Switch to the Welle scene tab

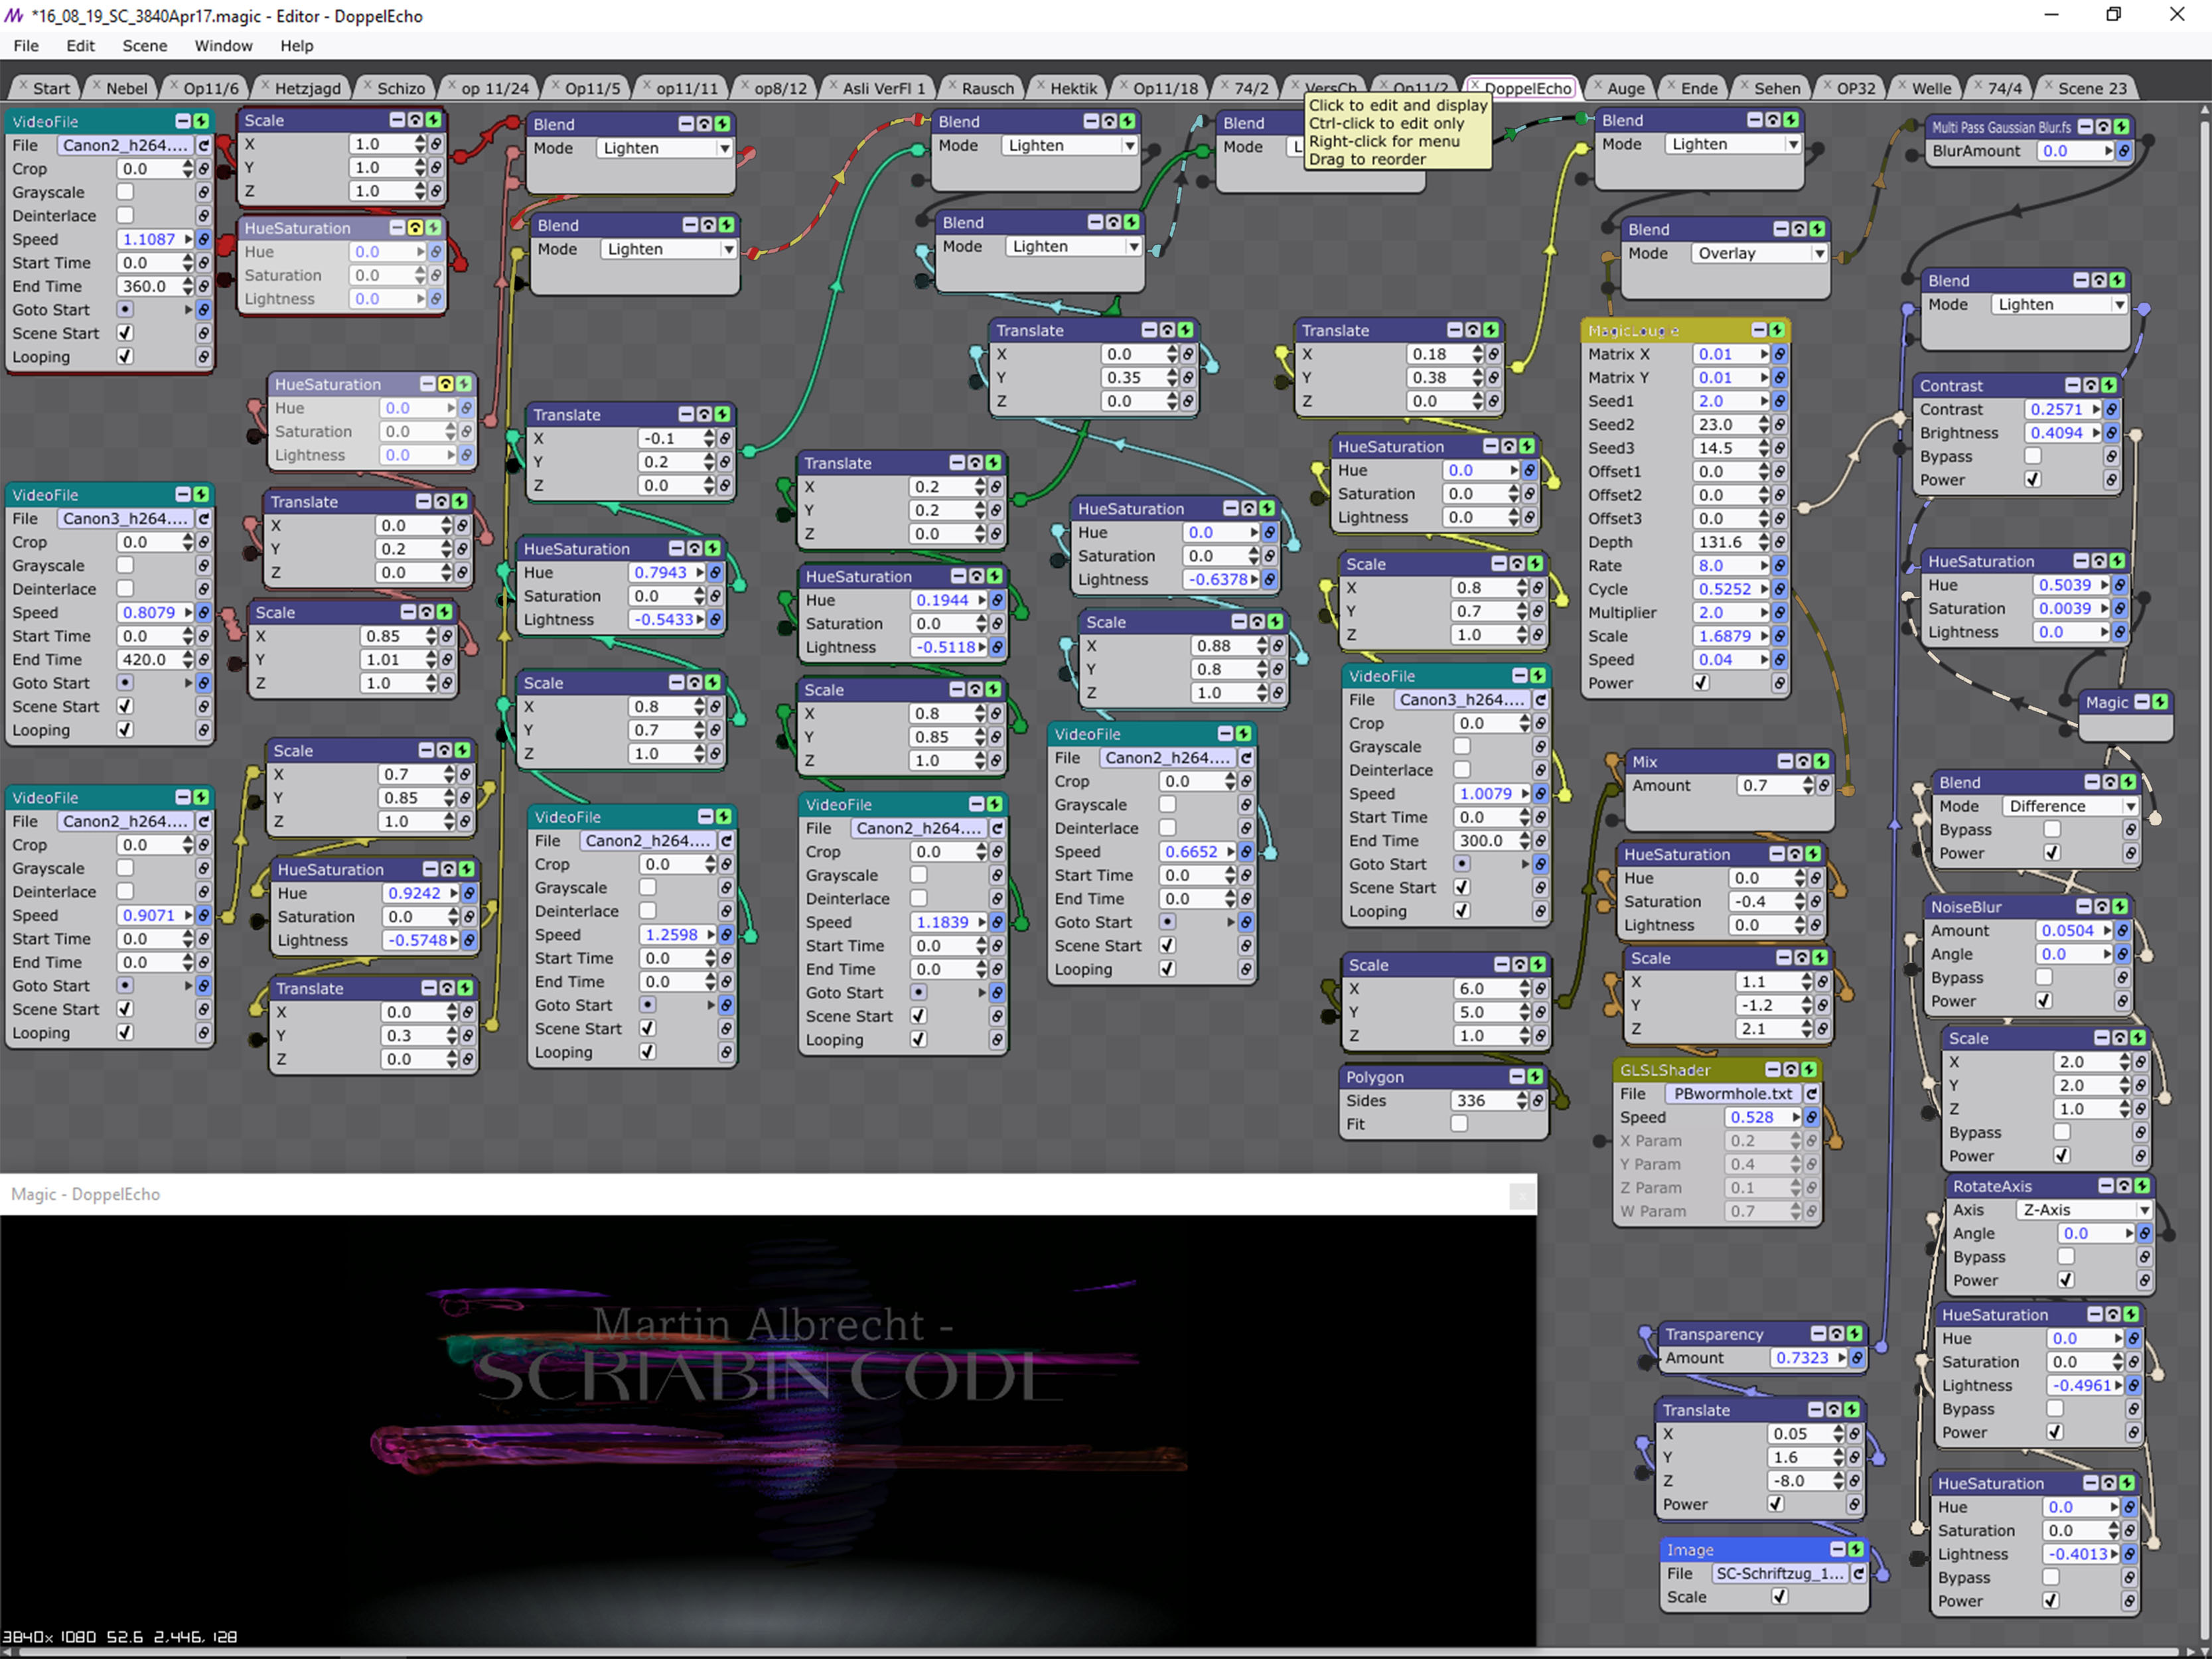point(1931,88)
